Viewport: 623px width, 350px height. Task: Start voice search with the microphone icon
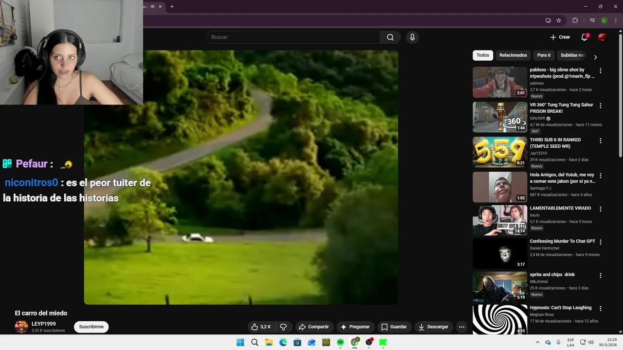click(412, 37)
